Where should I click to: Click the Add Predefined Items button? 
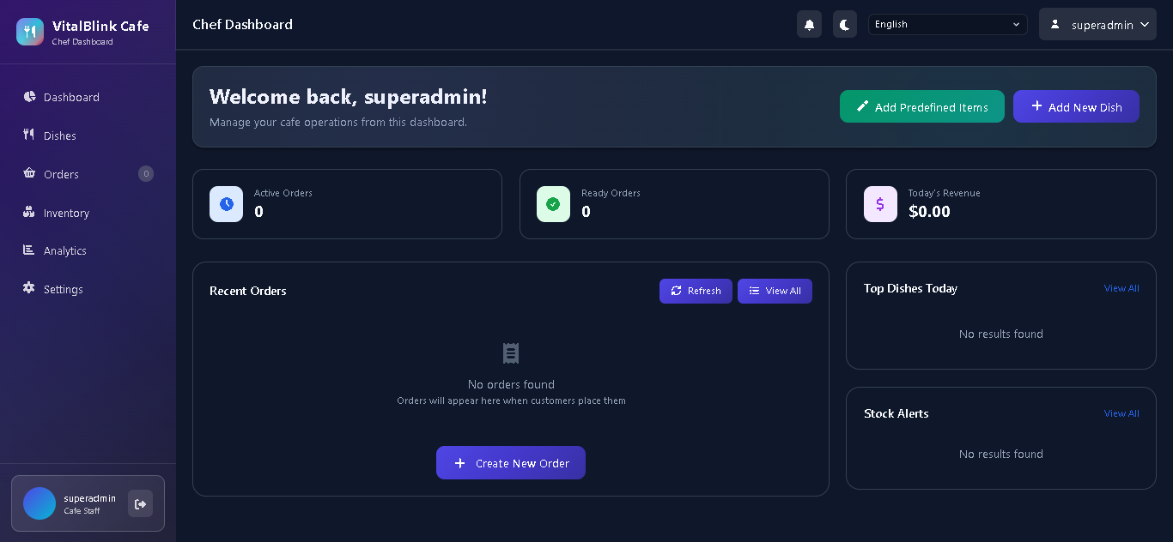click(x=921, y=107)
